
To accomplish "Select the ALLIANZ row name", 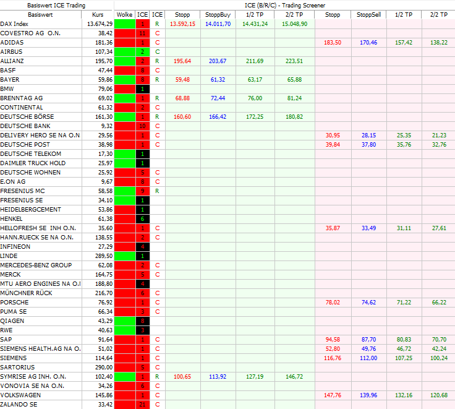I will point(12,61).
